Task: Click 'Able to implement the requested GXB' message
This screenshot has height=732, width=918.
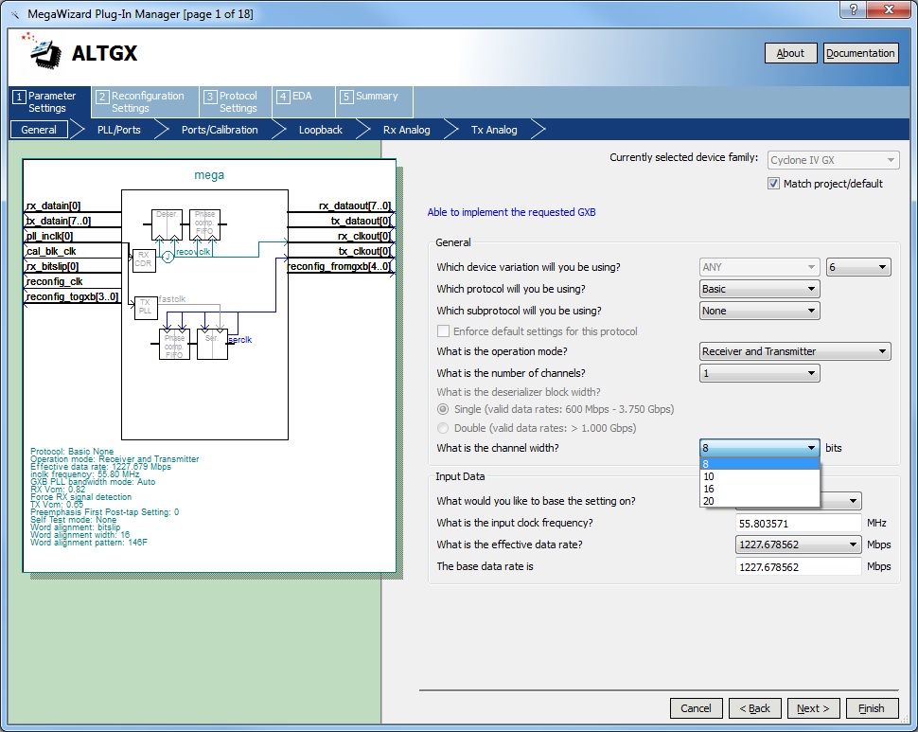Action: tap(511, 212)
